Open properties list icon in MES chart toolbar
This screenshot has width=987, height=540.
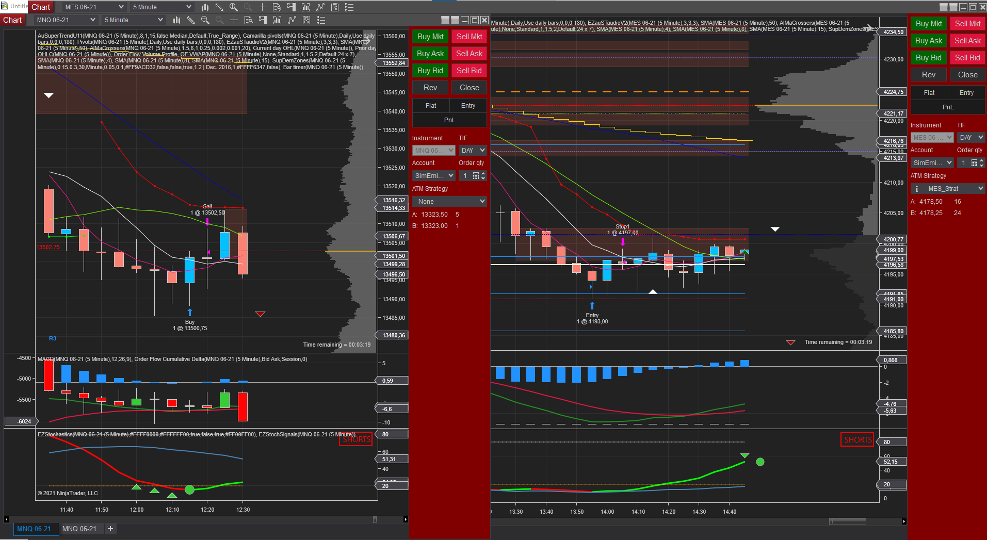coord(349,7)
